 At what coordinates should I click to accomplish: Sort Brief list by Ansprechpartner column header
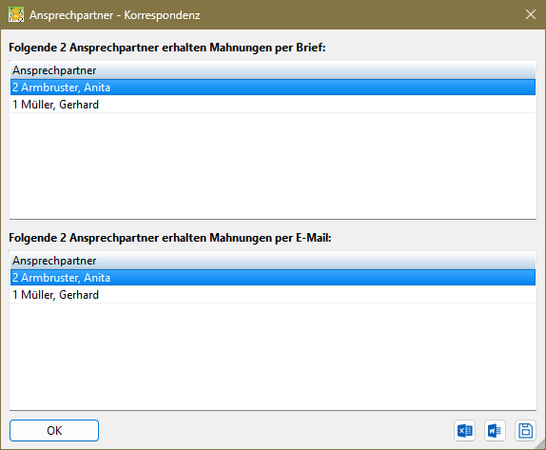[x=273, y=70]
